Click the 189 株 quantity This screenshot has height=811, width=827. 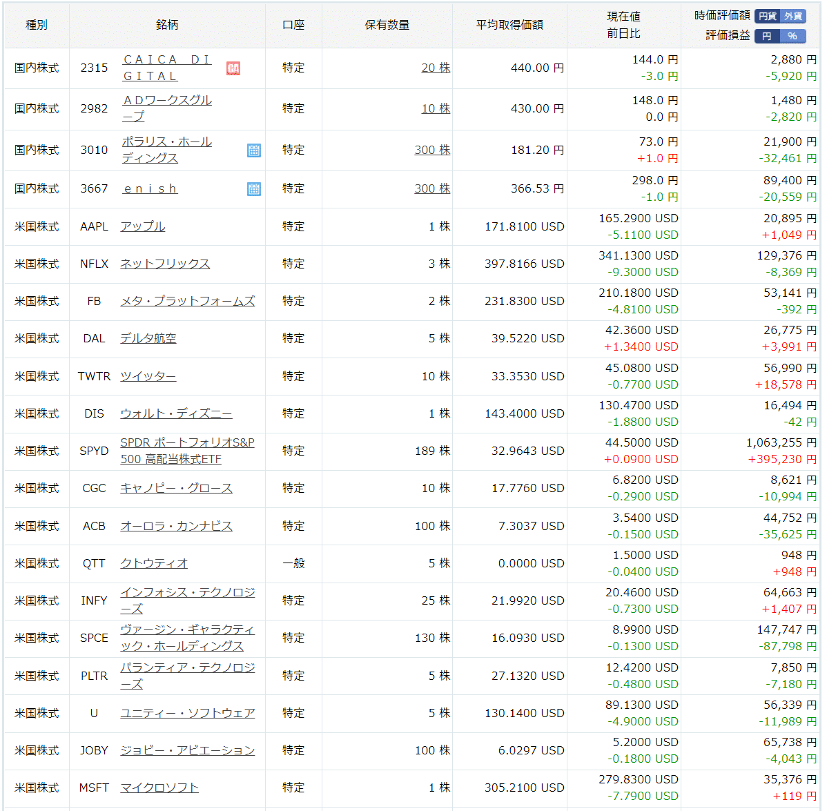click(433, 451)
